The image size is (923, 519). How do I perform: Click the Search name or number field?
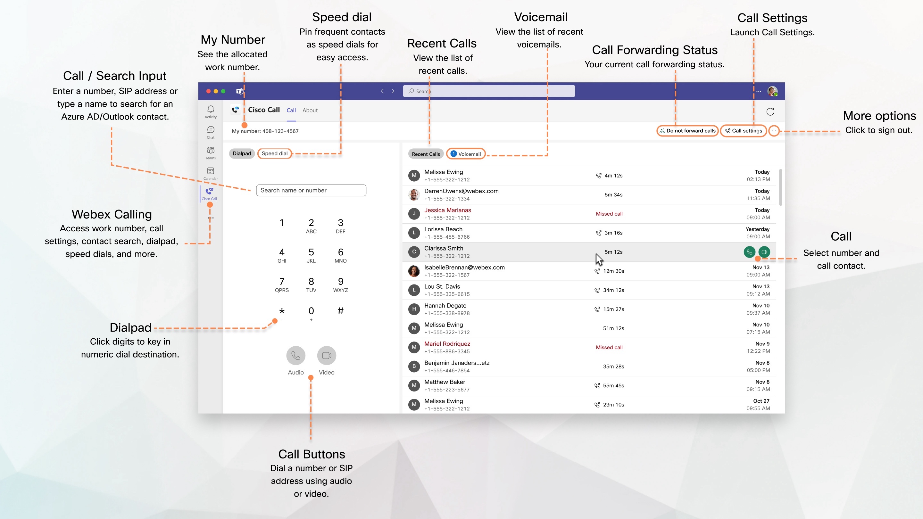[311, 189]
